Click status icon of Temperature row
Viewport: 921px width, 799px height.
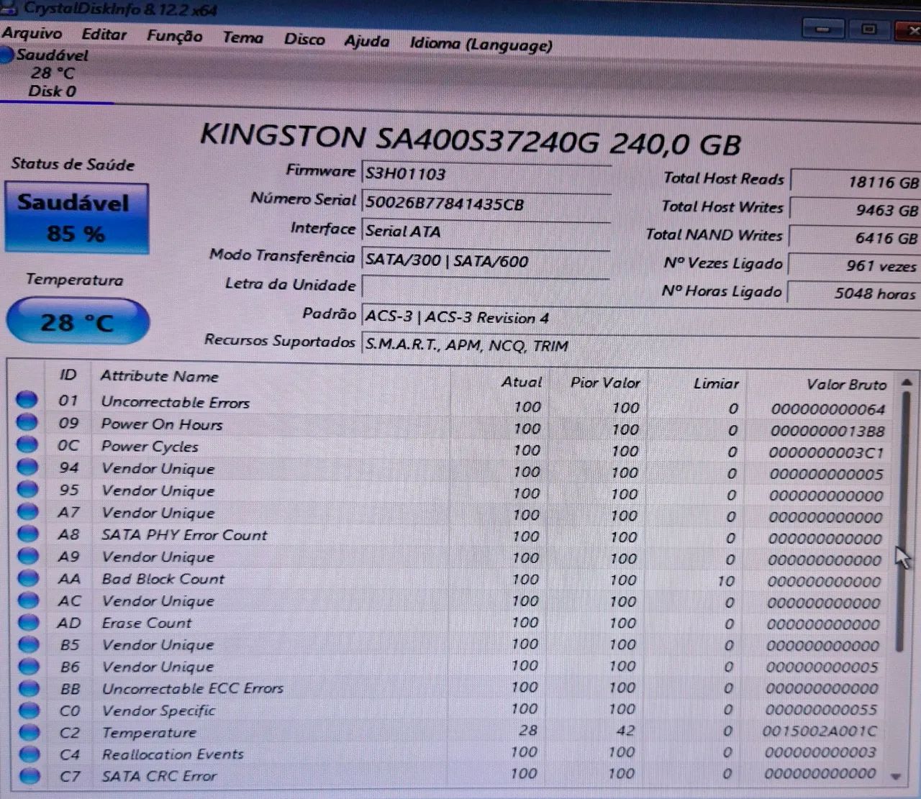[x=30, y=732]
